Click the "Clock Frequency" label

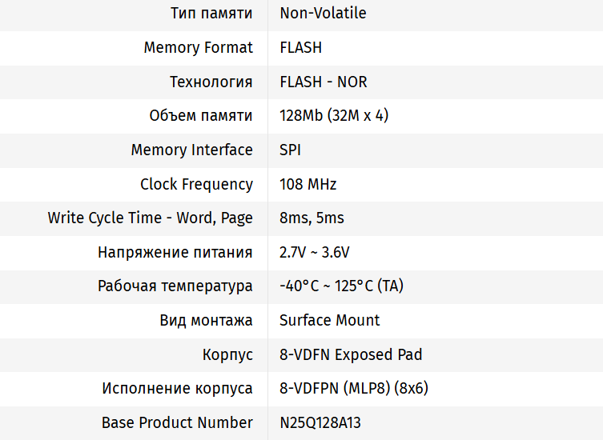click(196, 184)
